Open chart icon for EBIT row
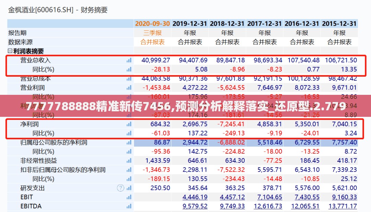 click(129, 197)
